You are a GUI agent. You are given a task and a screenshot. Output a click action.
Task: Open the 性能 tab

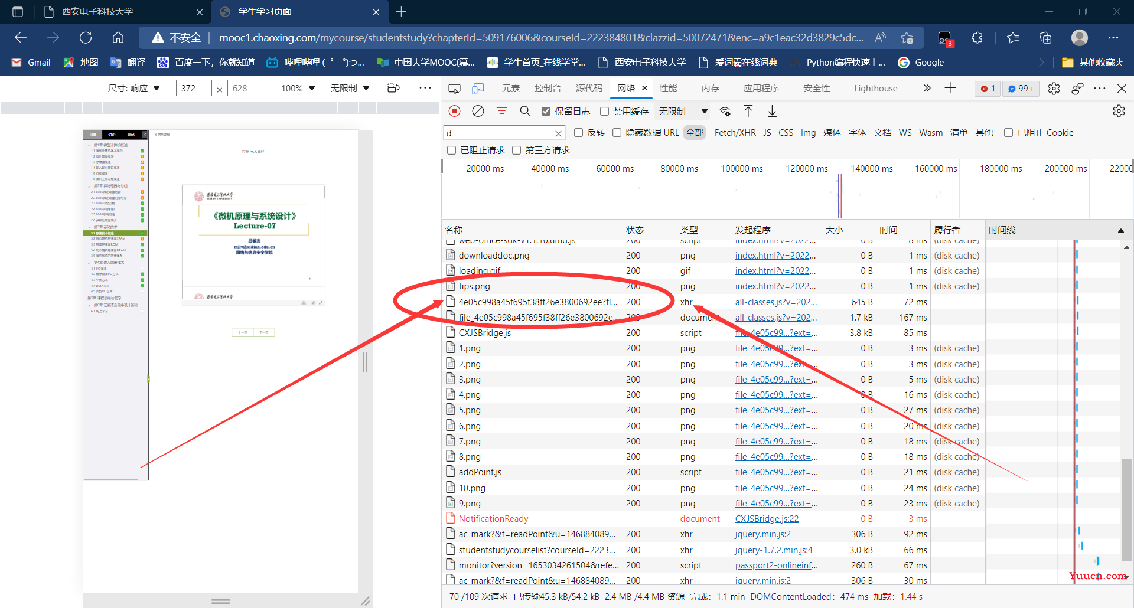(x=669, y=89)
